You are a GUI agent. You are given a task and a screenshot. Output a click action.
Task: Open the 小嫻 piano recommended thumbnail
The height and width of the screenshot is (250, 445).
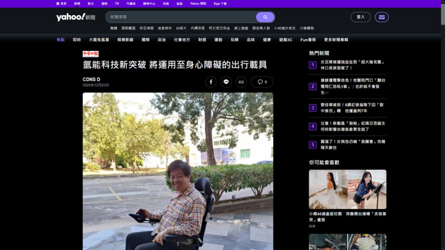click(x=328, y=189)
